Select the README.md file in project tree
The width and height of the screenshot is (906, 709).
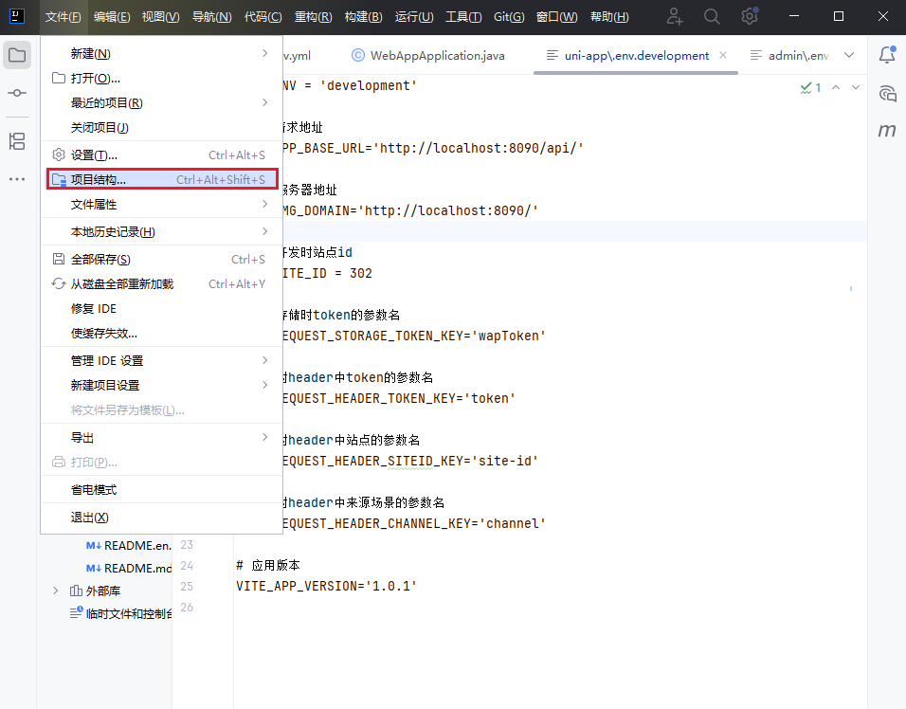click(136, 569)
